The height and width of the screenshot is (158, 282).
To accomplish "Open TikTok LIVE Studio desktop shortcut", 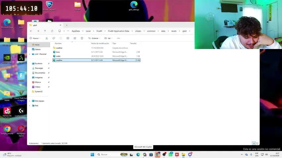I will click(x=7, y=113).
